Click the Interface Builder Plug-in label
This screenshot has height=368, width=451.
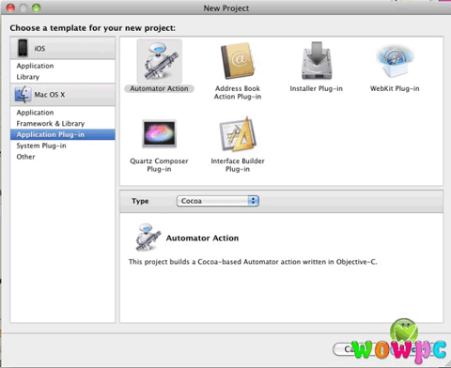click(238, 165)
